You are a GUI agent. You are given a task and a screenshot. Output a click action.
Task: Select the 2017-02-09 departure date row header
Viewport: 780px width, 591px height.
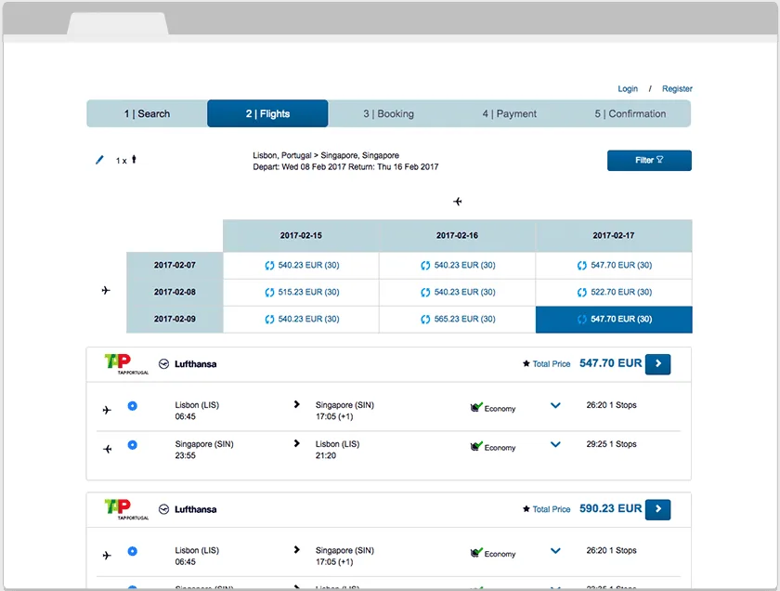[x=175, y=319]
